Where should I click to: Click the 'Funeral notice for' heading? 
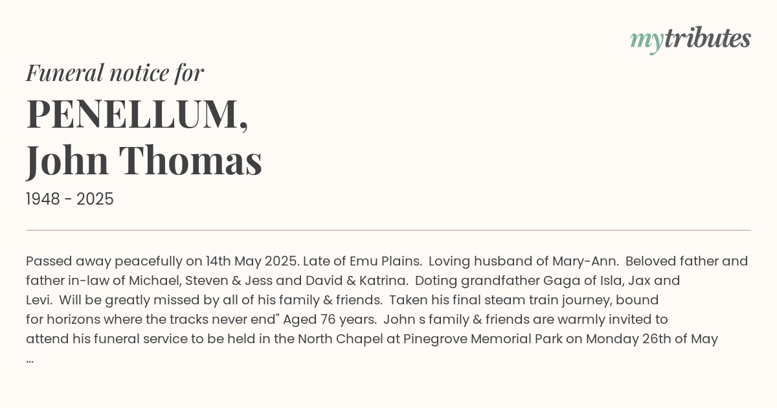point(115,73)
